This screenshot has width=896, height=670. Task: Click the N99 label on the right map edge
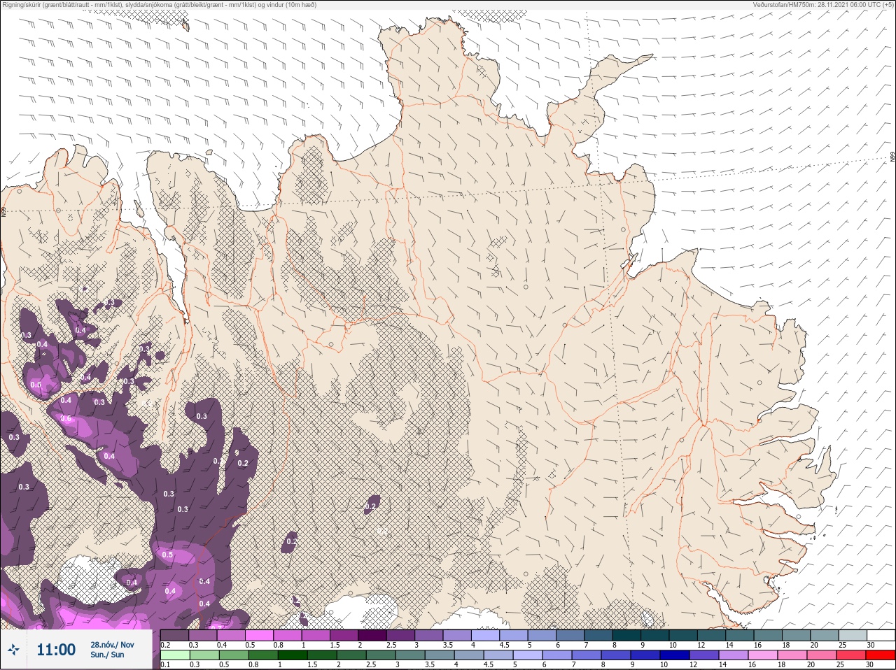pos(892,158)
